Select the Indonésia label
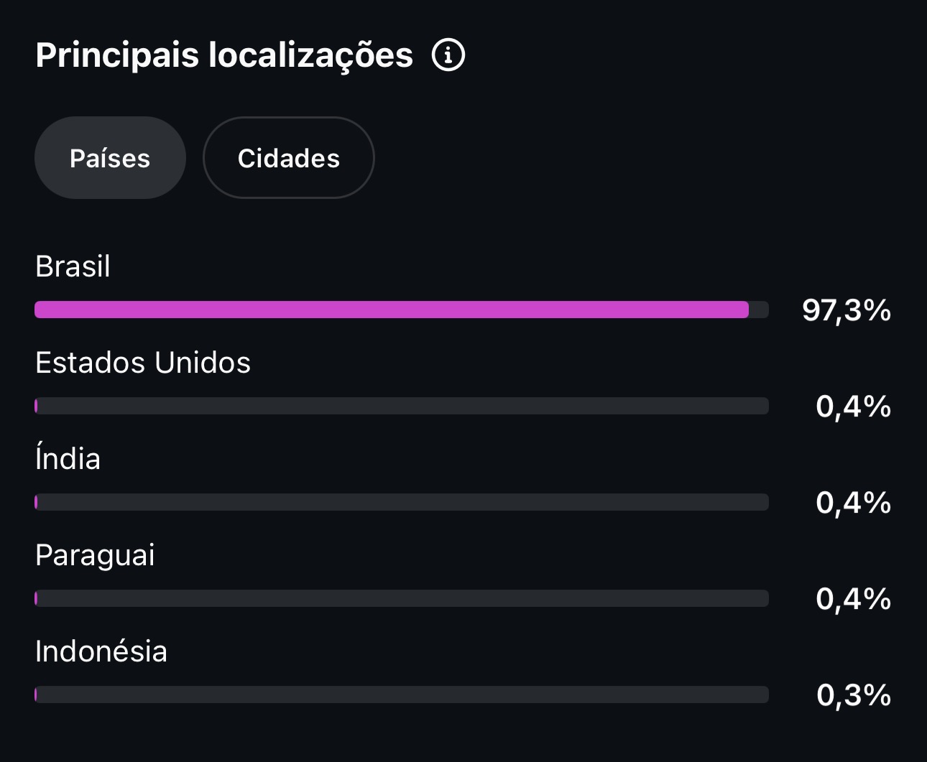The width and height of the screenshot is (927, 762). tap(101, 651)
